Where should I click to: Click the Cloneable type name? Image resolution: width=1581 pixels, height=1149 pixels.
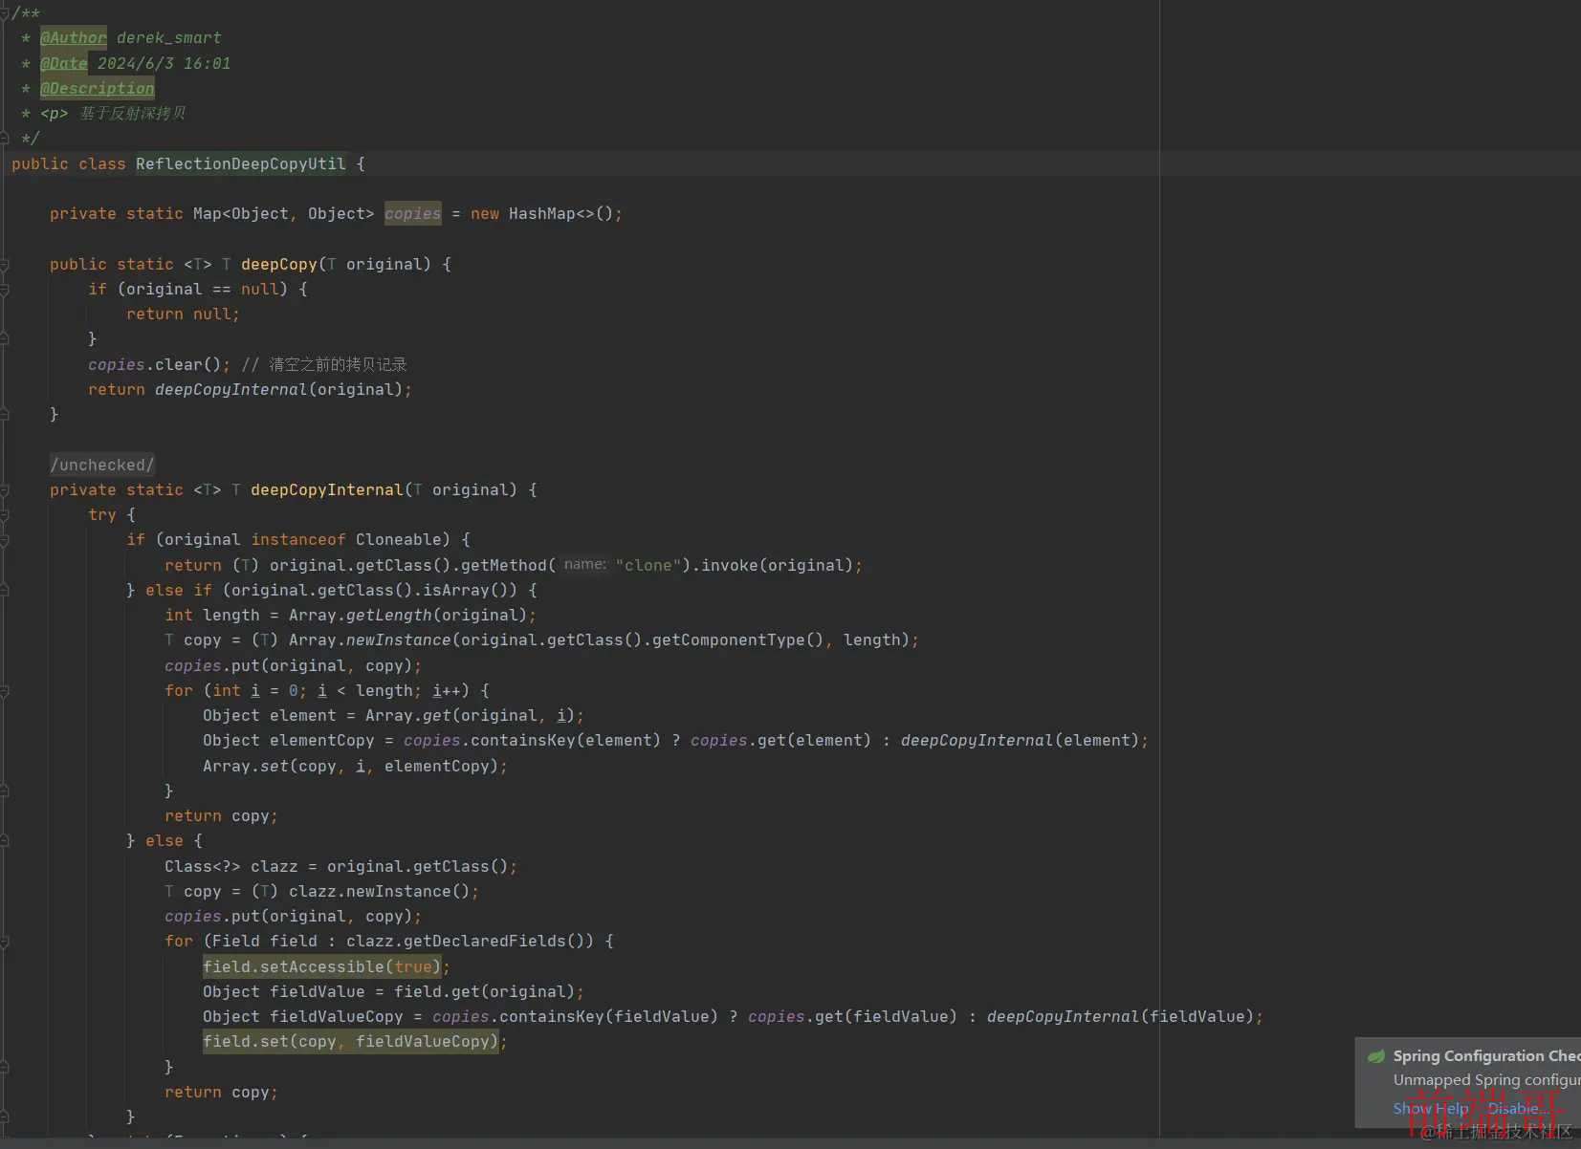tap(399, 539)
